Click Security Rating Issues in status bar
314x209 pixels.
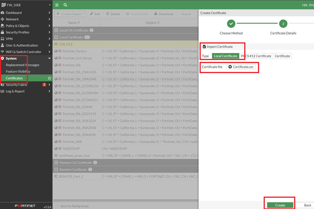pos(74,206)
